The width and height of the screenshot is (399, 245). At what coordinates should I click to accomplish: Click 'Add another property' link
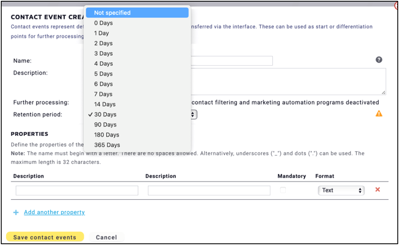(x=55, y=212)
